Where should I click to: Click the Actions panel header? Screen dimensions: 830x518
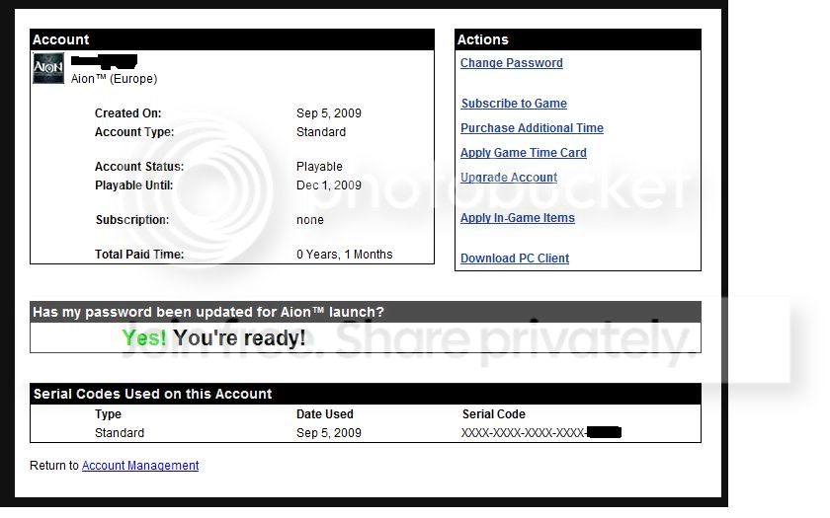pos(577,39)
